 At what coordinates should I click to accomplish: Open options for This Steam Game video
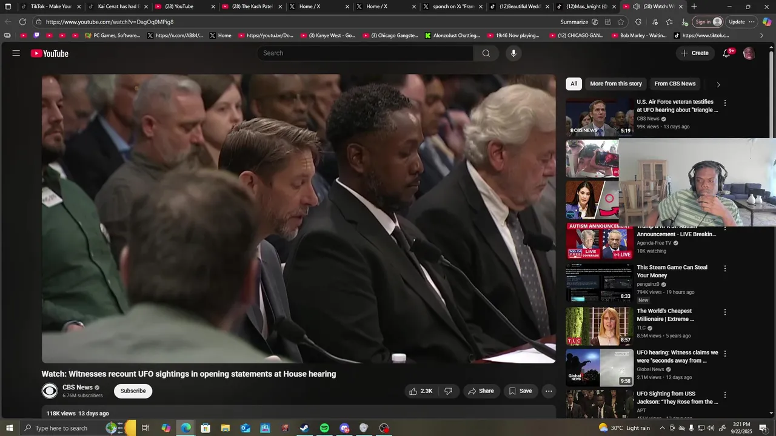point(724,268)
